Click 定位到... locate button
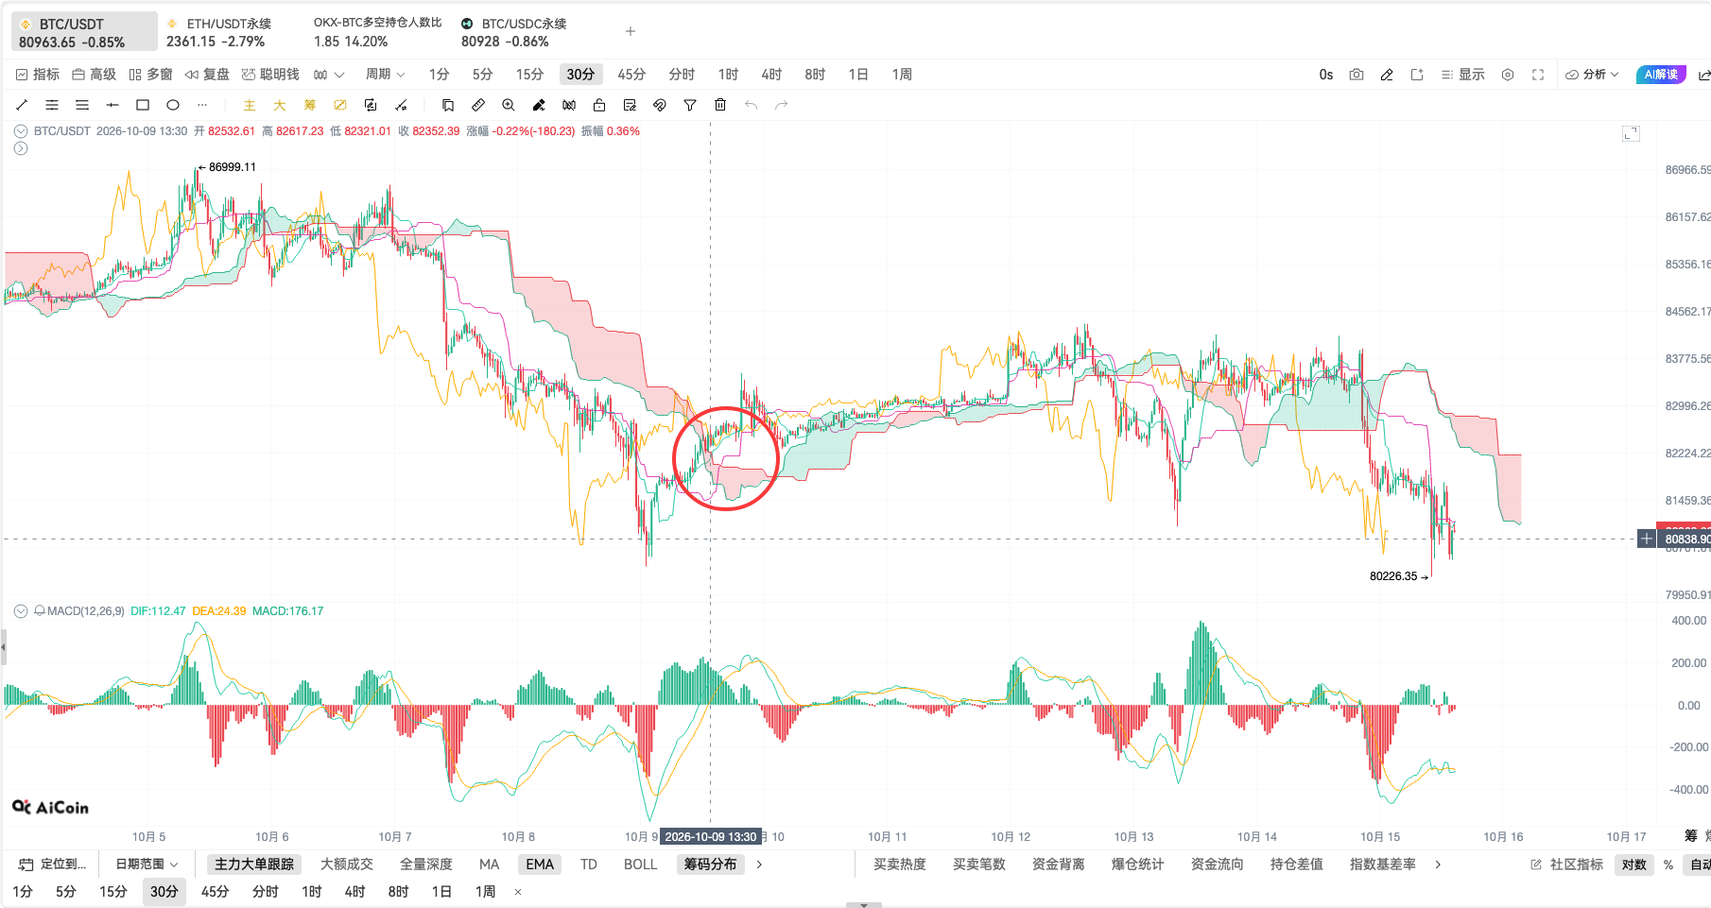The image size is (1711, 908). click(x=53, y=864)
